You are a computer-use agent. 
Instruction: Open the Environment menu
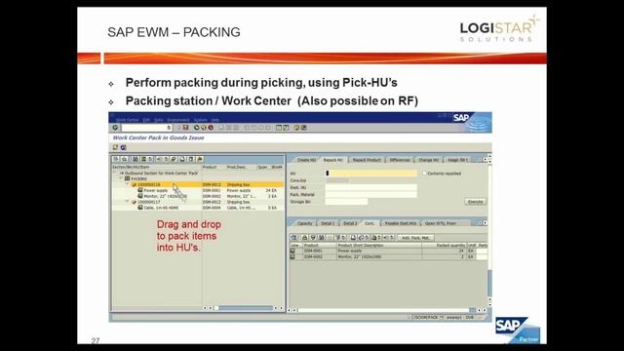178,120
